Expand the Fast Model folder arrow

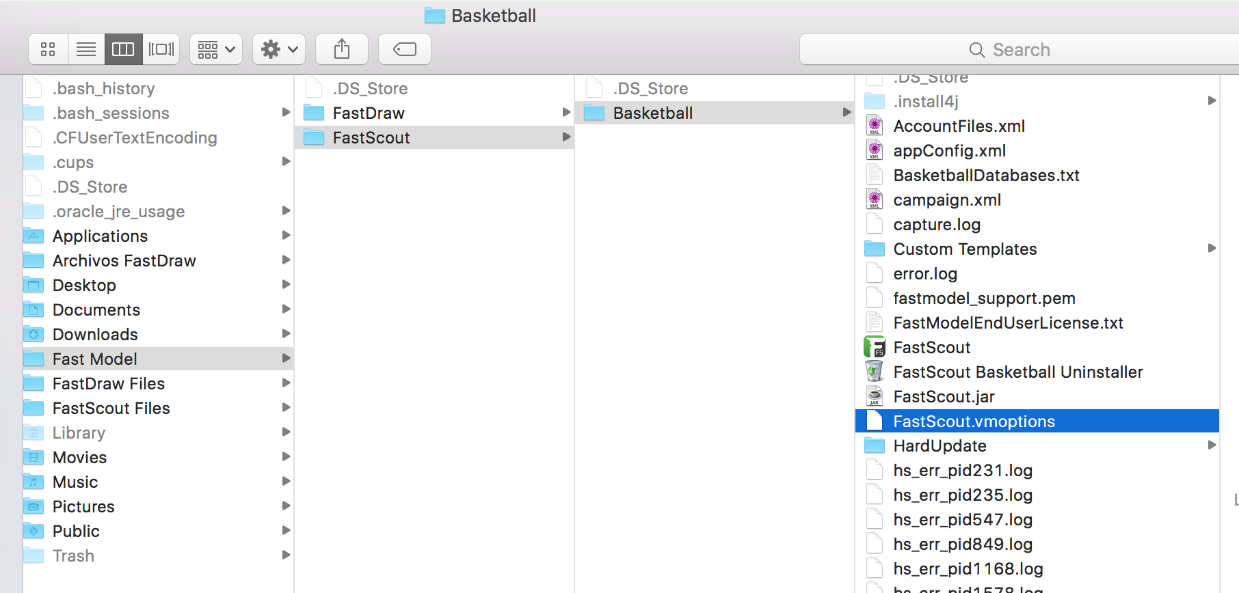(287, 359)
